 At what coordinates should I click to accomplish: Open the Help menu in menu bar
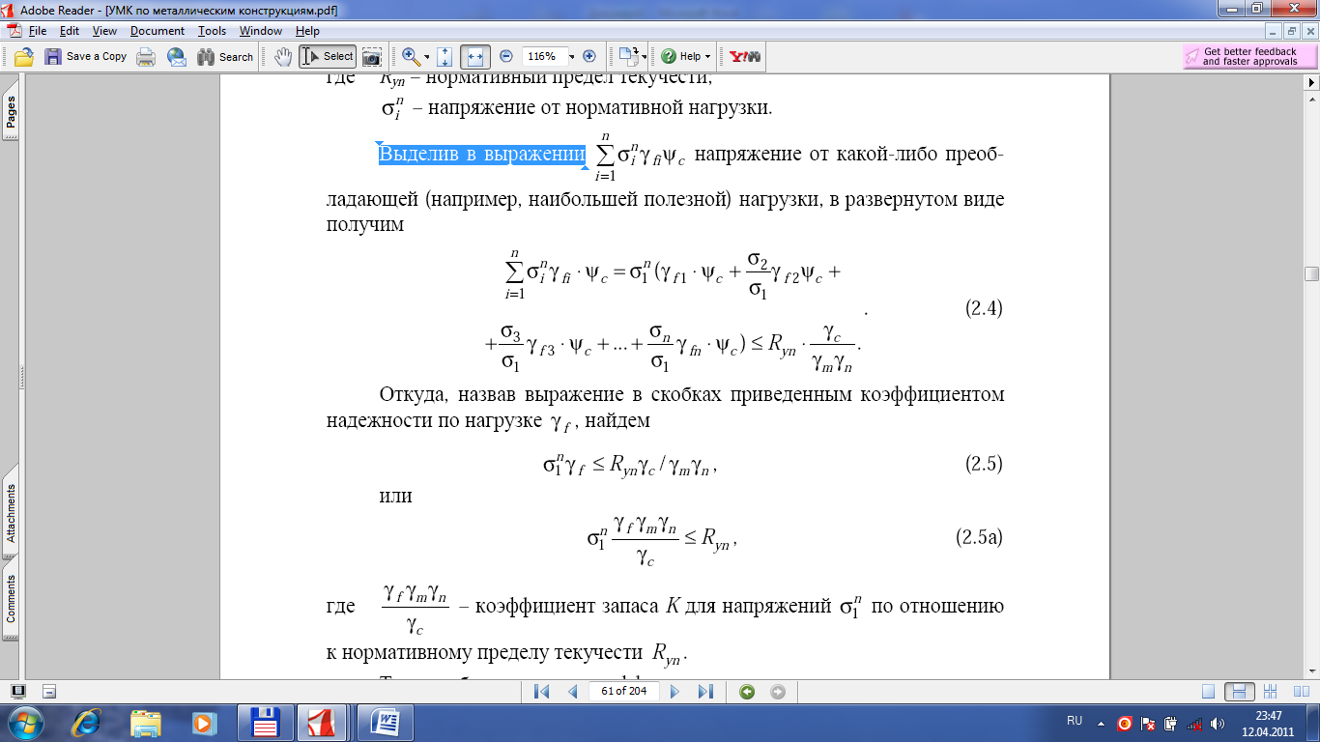(307, 31)
